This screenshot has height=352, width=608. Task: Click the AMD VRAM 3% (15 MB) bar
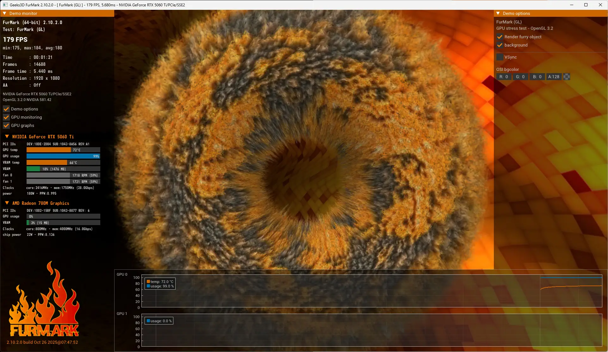63,223
